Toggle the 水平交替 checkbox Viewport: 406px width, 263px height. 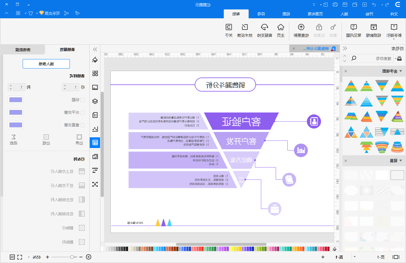click(83, 112)
